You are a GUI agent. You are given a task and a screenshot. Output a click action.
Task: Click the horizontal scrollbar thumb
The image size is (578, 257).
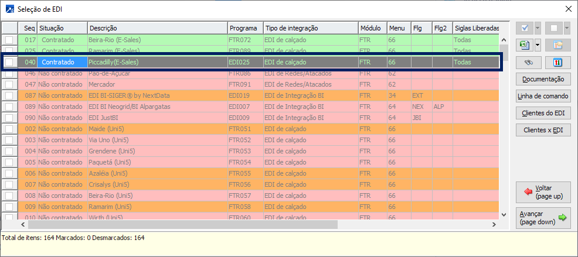(183, 224)
